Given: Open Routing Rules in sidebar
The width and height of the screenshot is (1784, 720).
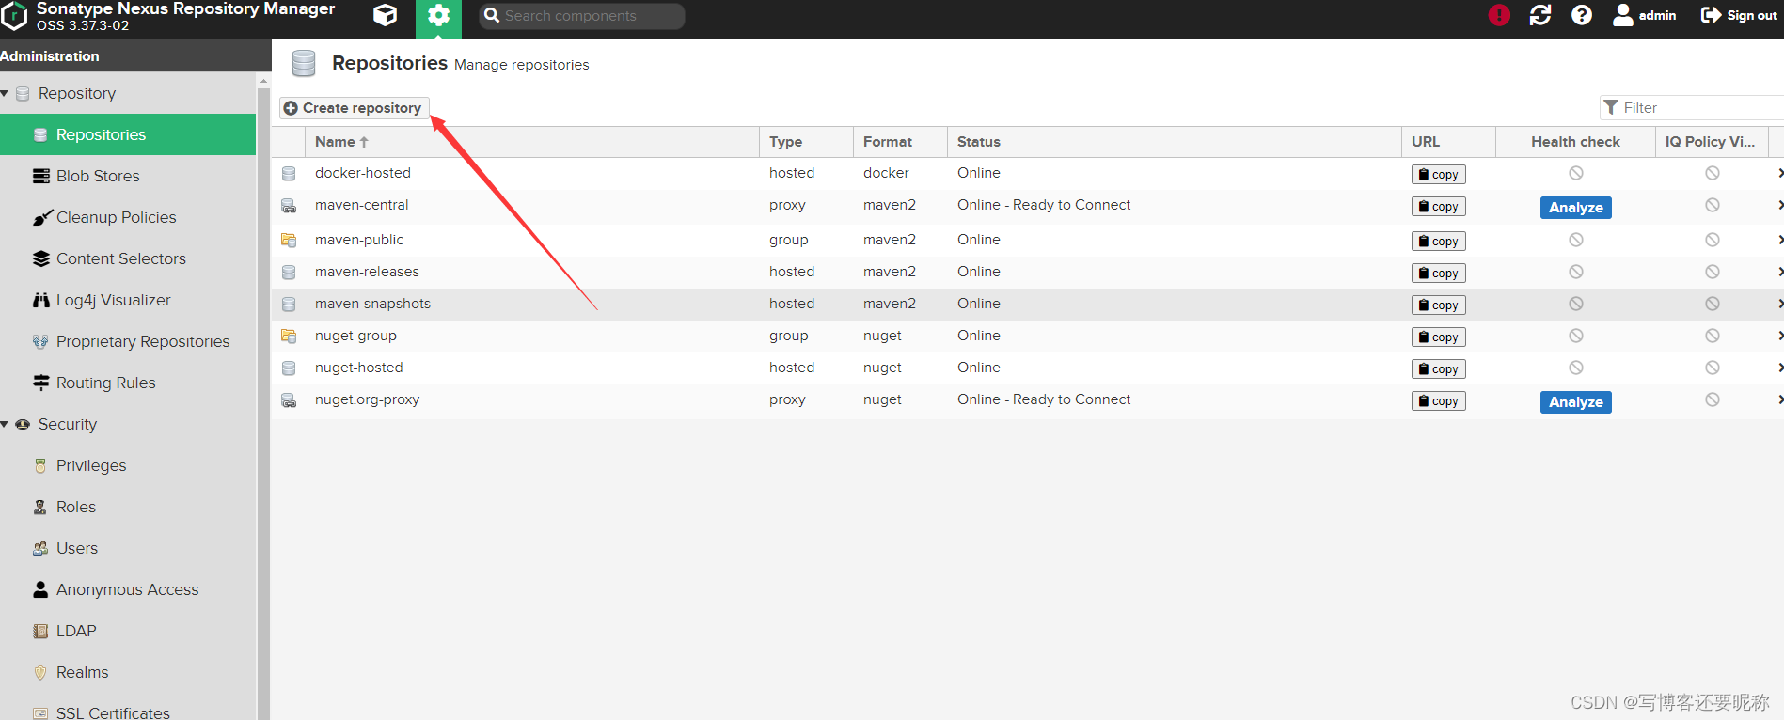Looking at the screenshot, I should coord(128,383).
